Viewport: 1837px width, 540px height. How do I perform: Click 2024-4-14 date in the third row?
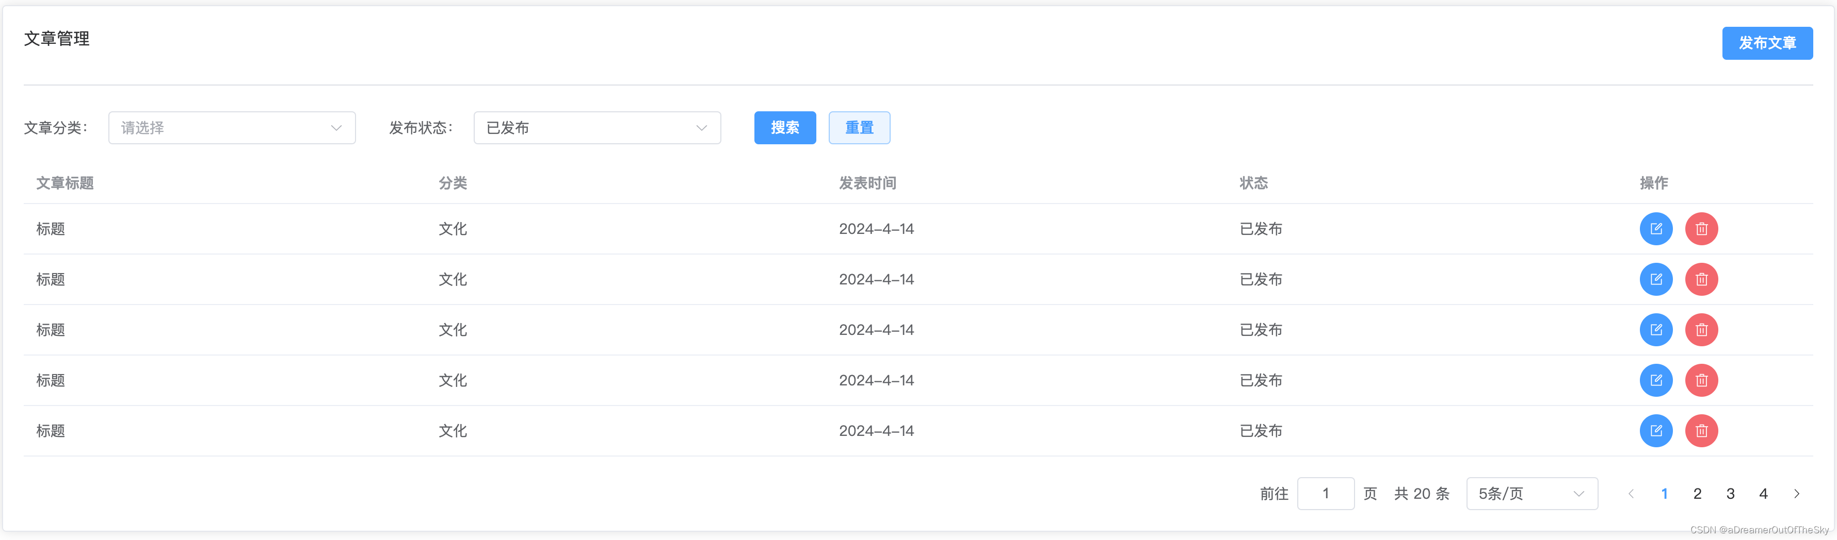(x=876, y=330)
